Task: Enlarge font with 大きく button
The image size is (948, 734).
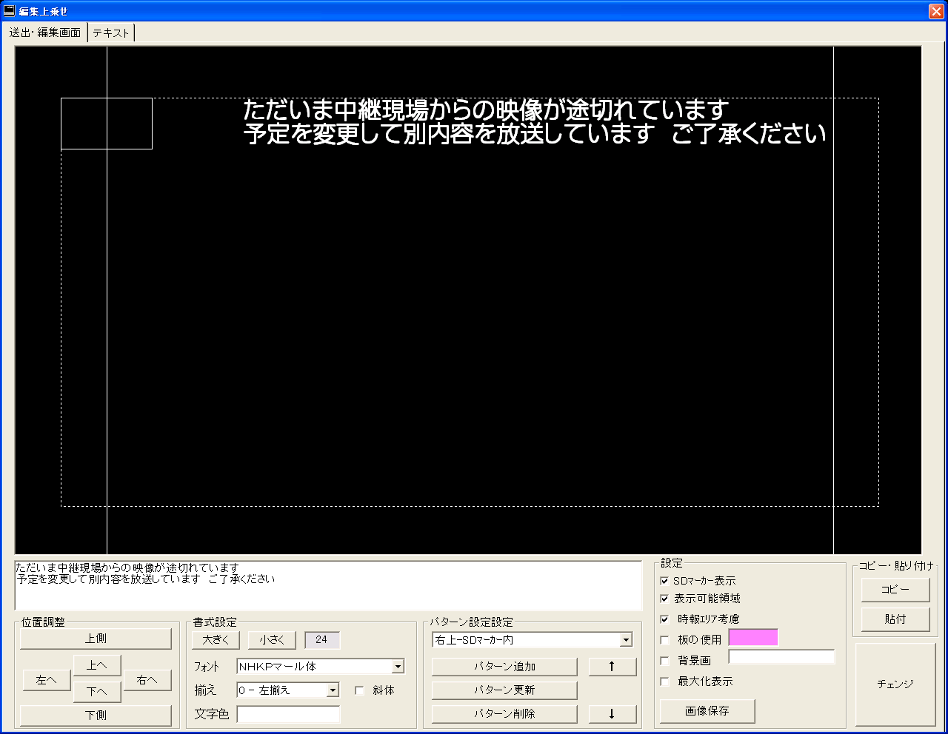Action: tap(216, 639)
